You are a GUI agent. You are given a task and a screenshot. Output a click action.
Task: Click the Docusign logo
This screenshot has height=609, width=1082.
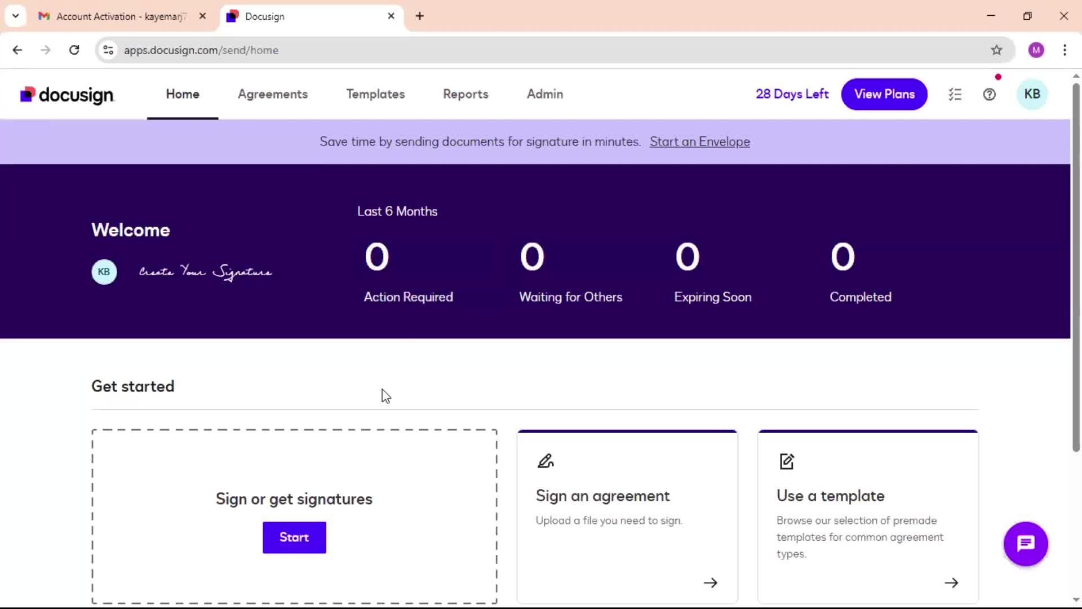click(67, 95)
